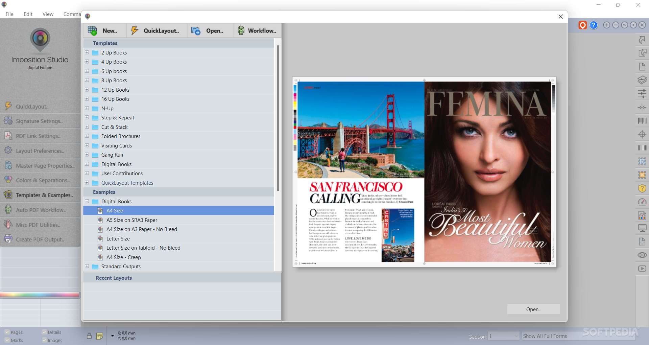Click the converging arrows icon in right toolbar
The width and height of the screenshot is (649, 345).
point(642,107)
